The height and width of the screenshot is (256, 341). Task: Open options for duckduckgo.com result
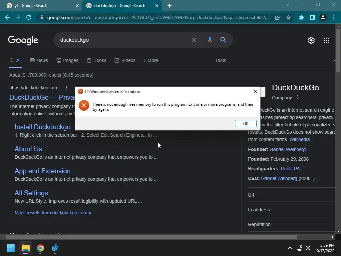(67, 88)
